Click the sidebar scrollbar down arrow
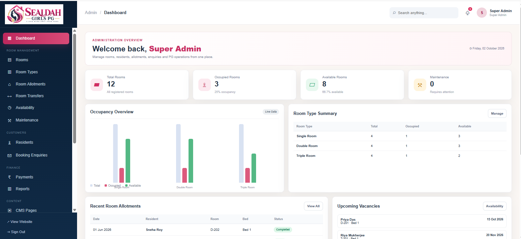The height and width of the screenshot is (239, 521). pyautogui.click(x=74, y=210)
